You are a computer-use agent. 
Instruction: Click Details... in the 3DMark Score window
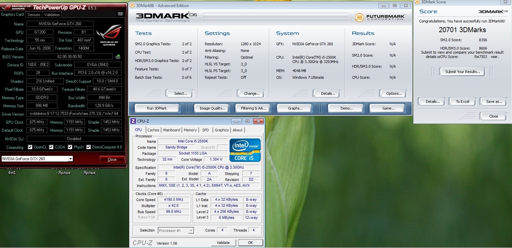[432, 102]
